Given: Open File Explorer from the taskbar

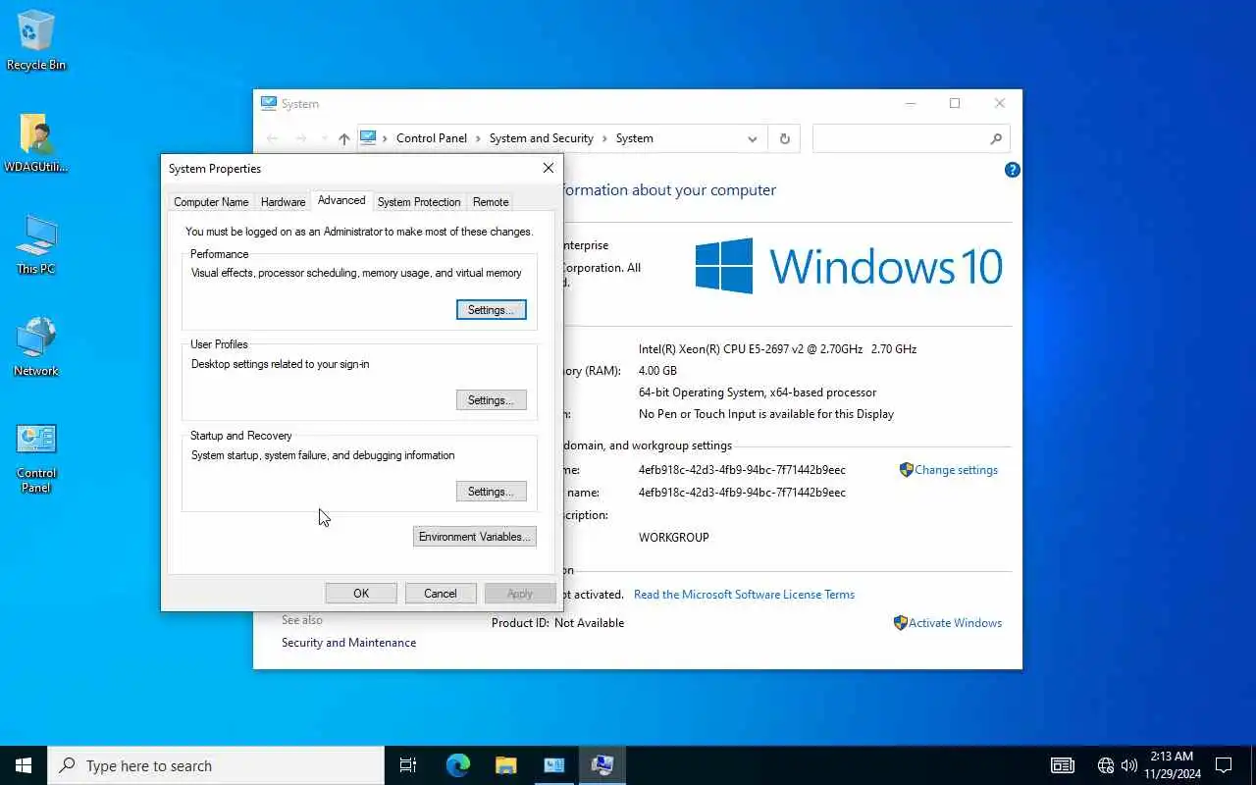Looking at the screenshot, I should 505,765.
